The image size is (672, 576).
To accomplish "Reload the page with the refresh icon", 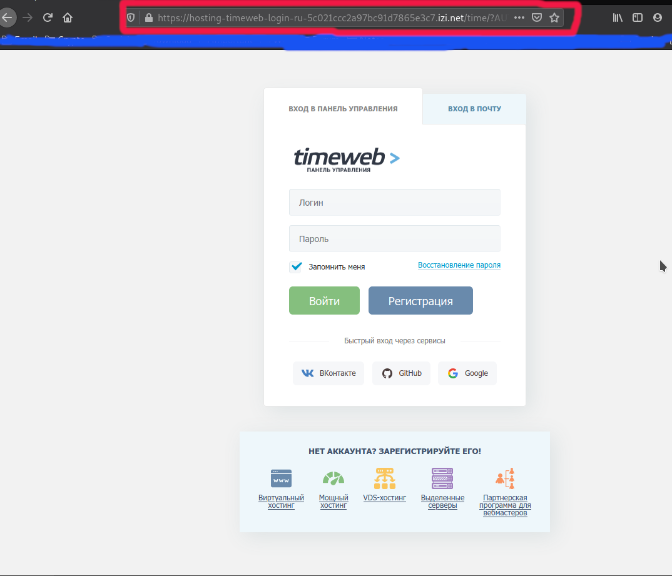I will 48,18.
